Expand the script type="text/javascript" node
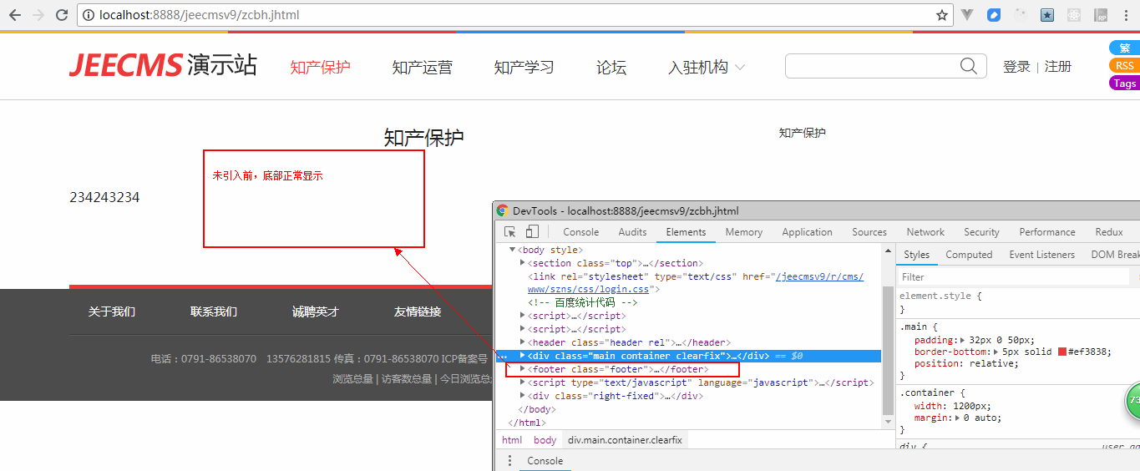Image resolution: width=1140 pixels, height=471 pixels. pyautogui.click(x=523, y=382)
